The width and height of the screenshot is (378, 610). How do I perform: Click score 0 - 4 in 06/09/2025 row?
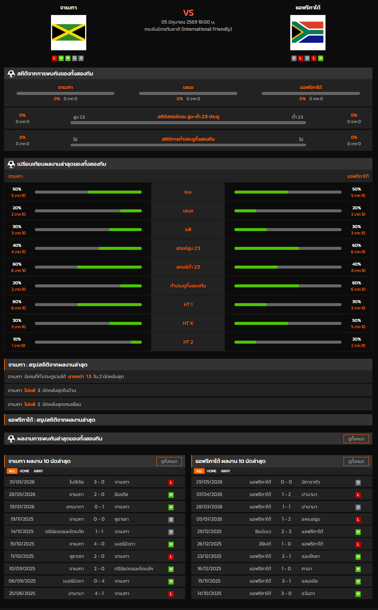[x=99, y=581]
